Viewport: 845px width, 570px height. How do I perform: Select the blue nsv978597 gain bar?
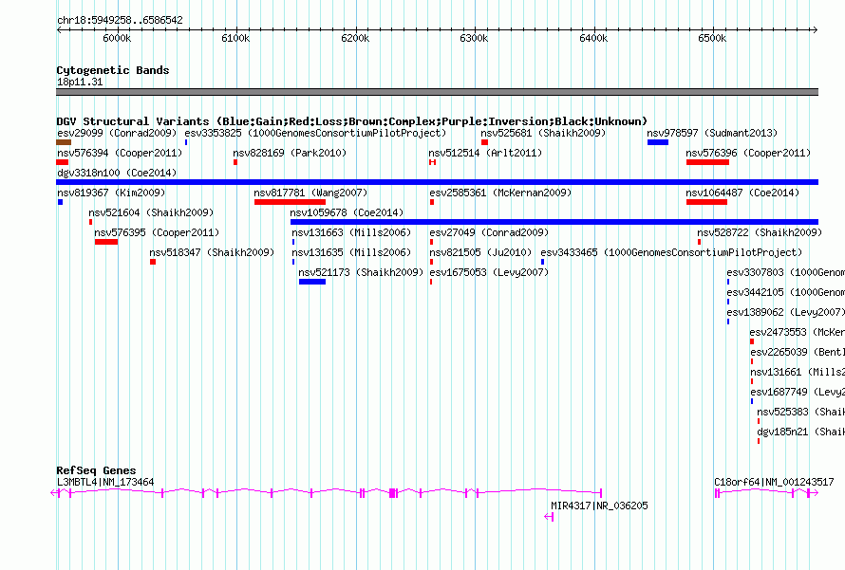pyautogui.click(x=658, y=142)
